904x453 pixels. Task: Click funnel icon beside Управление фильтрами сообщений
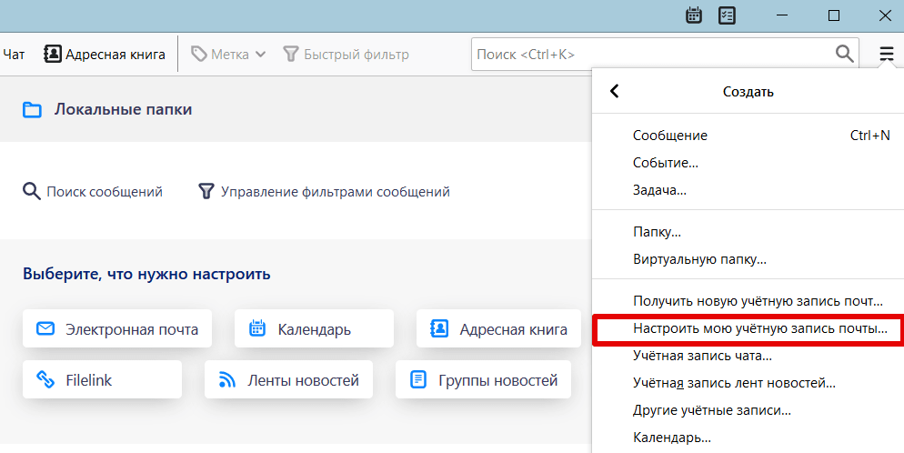click(x=206, y=191)
